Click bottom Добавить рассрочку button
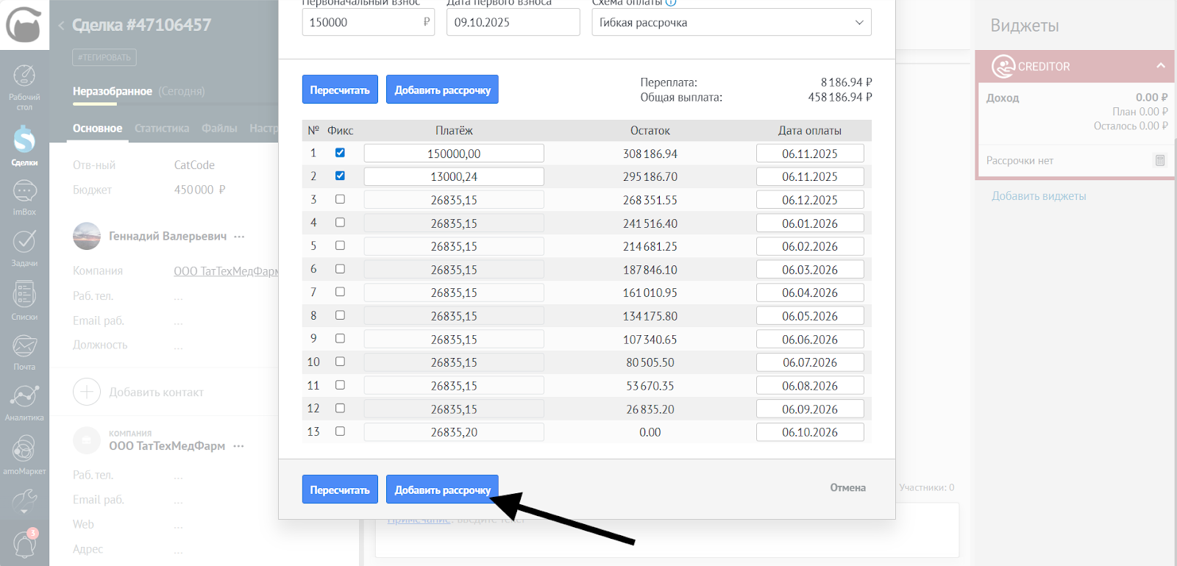 442,490
